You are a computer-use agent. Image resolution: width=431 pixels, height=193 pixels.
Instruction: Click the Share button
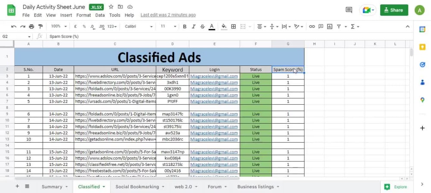click(394, 10)
